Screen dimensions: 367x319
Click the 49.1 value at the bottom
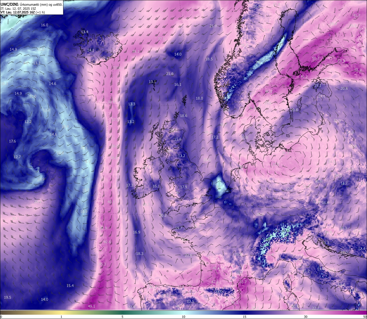click(91, 306)
